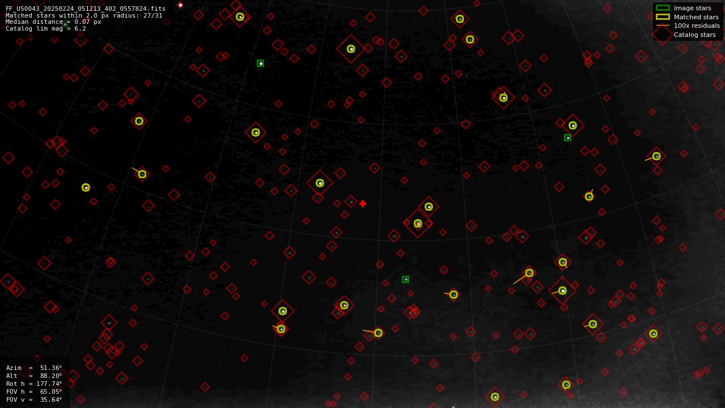
Task: Click the 'Rot h = 177.74°' readout
Action: [34, 384]
